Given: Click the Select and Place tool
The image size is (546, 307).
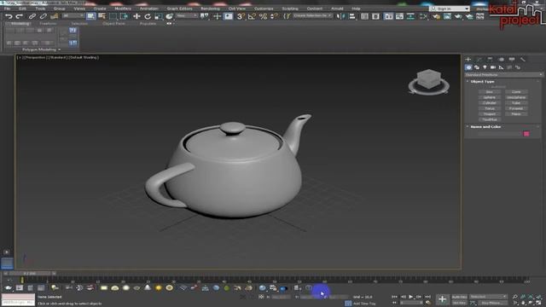Looking at the screenshot, I should 169,16.
